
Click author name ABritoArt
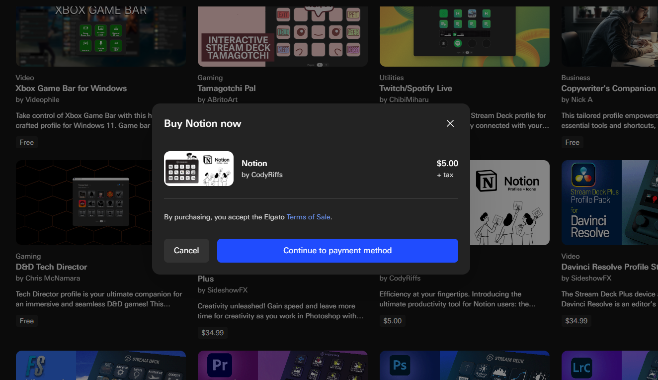pyautogui.click(x=223, y=99)
